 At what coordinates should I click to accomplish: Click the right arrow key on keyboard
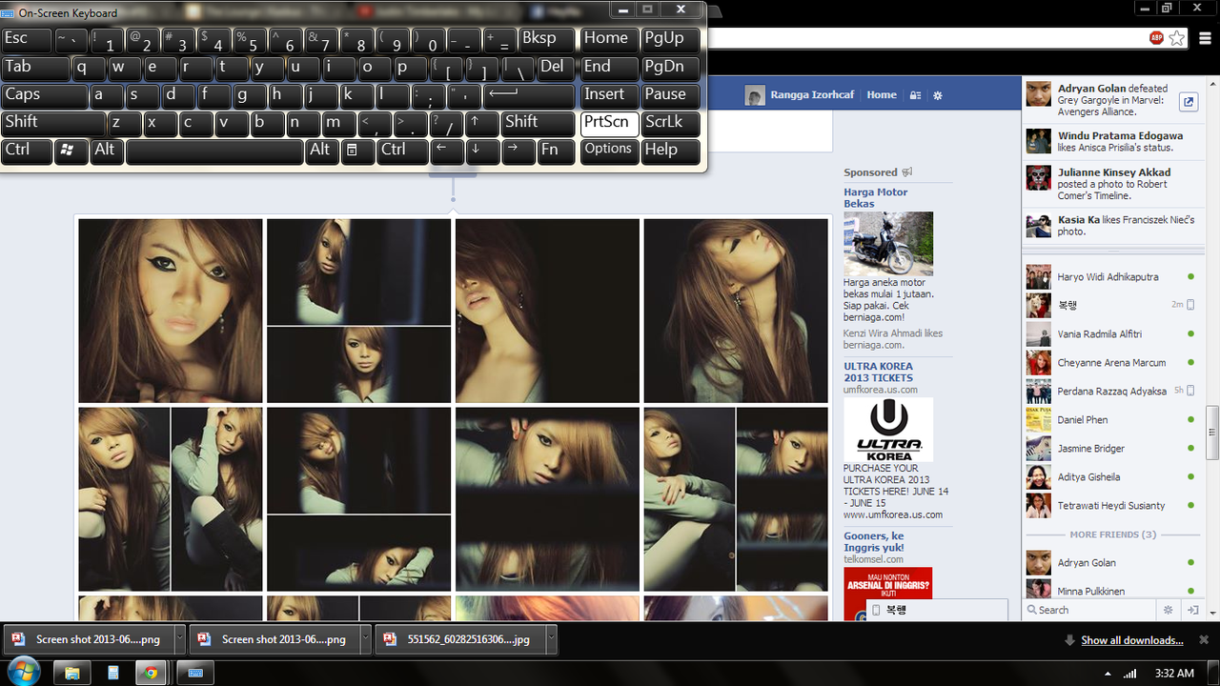pyautogui.click(x=518, y=151)
